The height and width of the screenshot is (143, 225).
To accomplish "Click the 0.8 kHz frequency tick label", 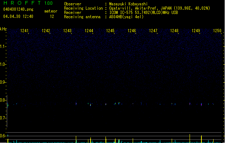I will click(x=3, y=100).
